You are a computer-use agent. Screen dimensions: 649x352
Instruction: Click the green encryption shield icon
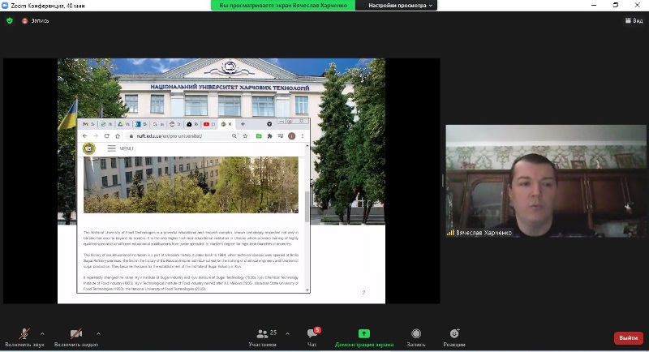pos(10,20)
